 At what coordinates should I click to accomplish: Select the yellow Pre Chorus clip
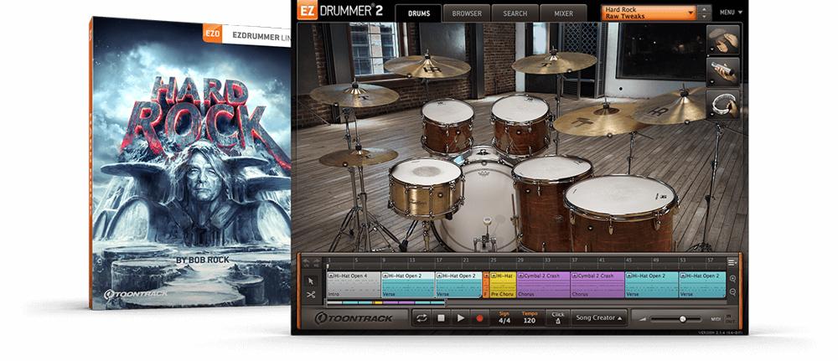[x=502, y=285]
